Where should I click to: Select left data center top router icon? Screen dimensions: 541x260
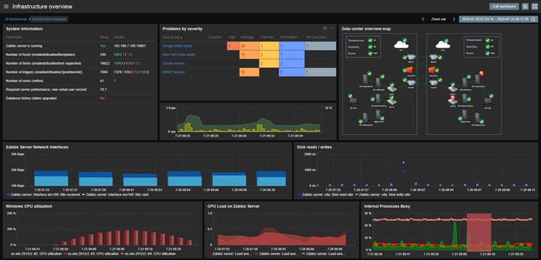coord(411,57)
